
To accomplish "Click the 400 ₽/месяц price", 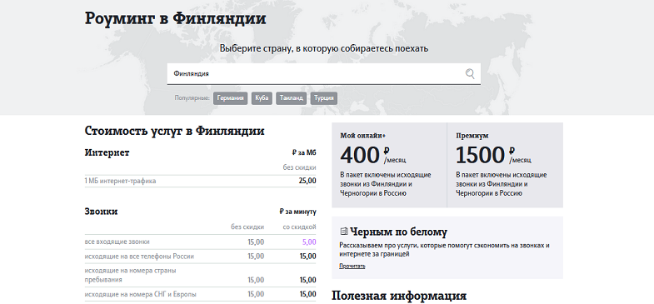I will (373, 155).
